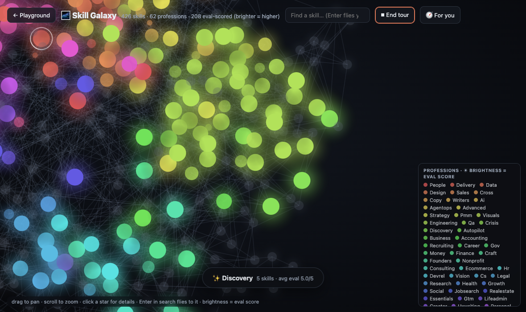Pick Finance in the professions legend
526x312 pixels.
click(x=462, y=253)
